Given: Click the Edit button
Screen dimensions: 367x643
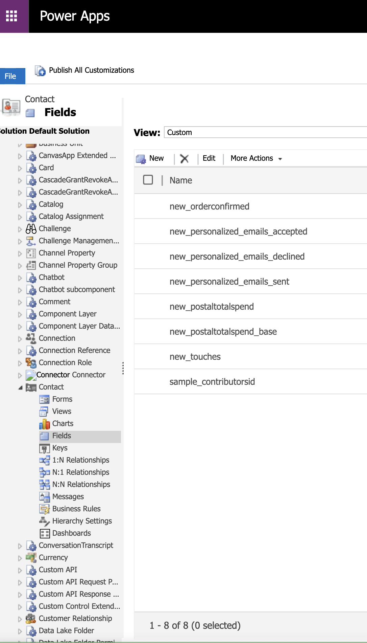Looking at the screenshot, I should point(209,158).
